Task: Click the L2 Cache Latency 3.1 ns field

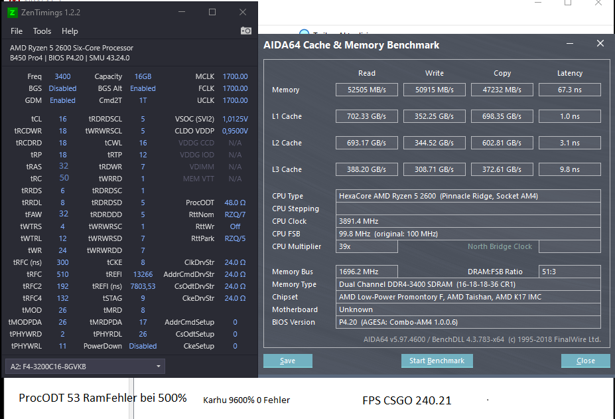Action: click(569, 143)
